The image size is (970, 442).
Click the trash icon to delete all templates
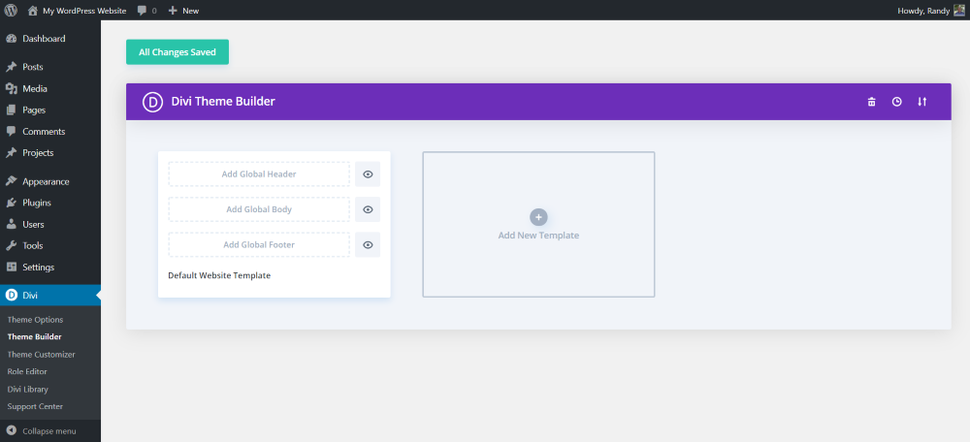pyautogui.click(x=872, y=102)
